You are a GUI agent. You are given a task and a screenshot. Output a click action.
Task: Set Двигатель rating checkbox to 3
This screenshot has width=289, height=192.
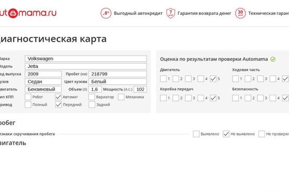click(x=188, y=79)
